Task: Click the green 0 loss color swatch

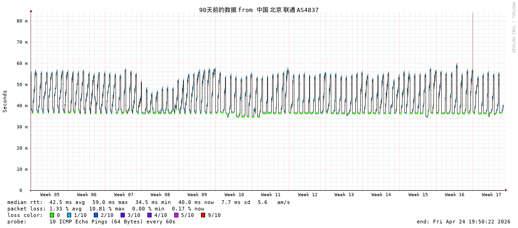Action: pyautogui.click(x=52, y=215)
